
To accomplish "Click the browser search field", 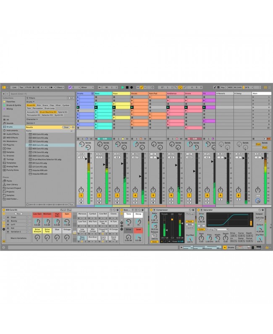I will [42, 94].
